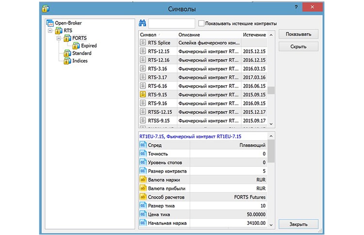Viewport: 364px width, 235px height.
Task: Click the 2015.12.17 expiration cell
Action: [254, 112]
